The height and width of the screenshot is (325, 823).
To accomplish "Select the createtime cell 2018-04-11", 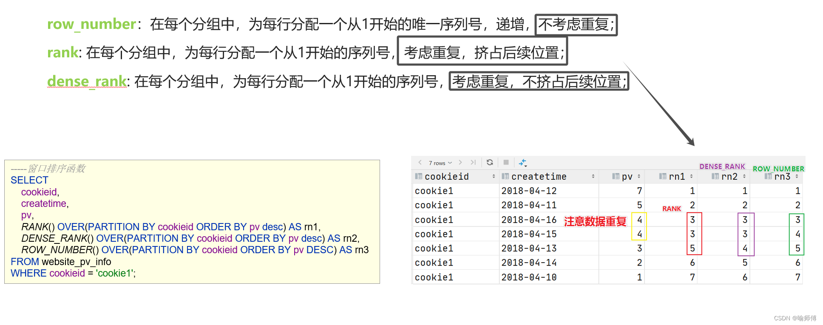I will (529, 205).
